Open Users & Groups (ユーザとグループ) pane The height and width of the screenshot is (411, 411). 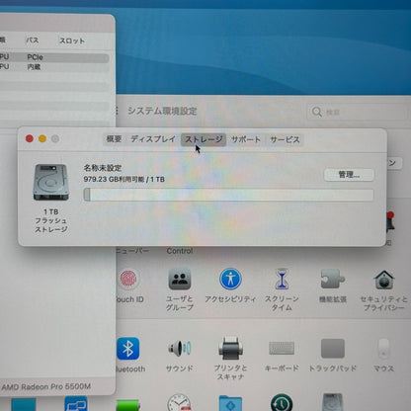(180, 280)
